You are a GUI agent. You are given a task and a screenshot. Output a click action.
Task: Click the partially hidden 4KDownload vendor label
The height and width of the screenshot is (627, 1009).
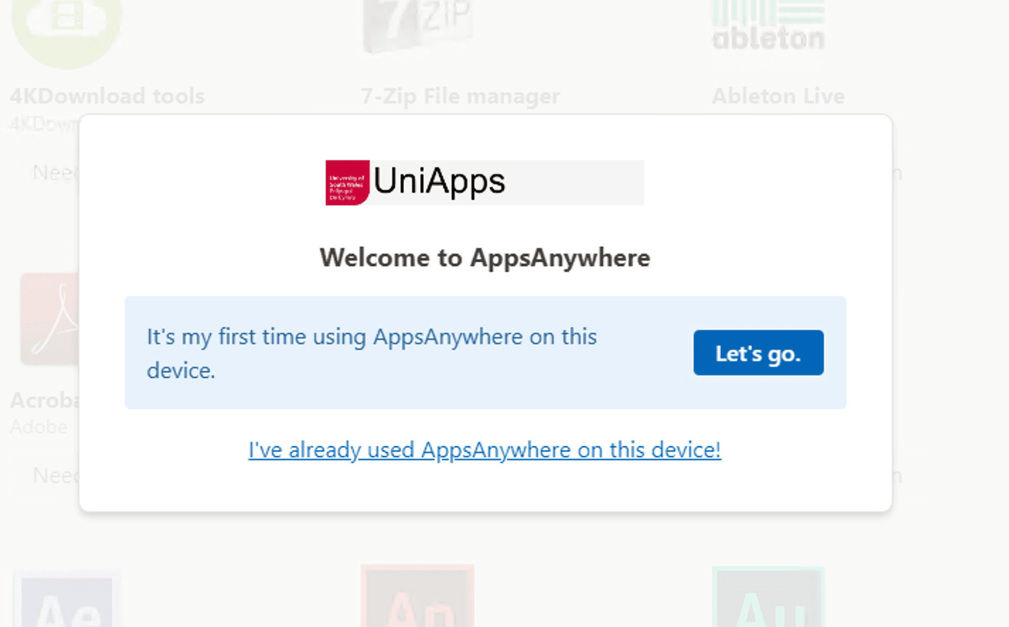(x=45, y=124)
